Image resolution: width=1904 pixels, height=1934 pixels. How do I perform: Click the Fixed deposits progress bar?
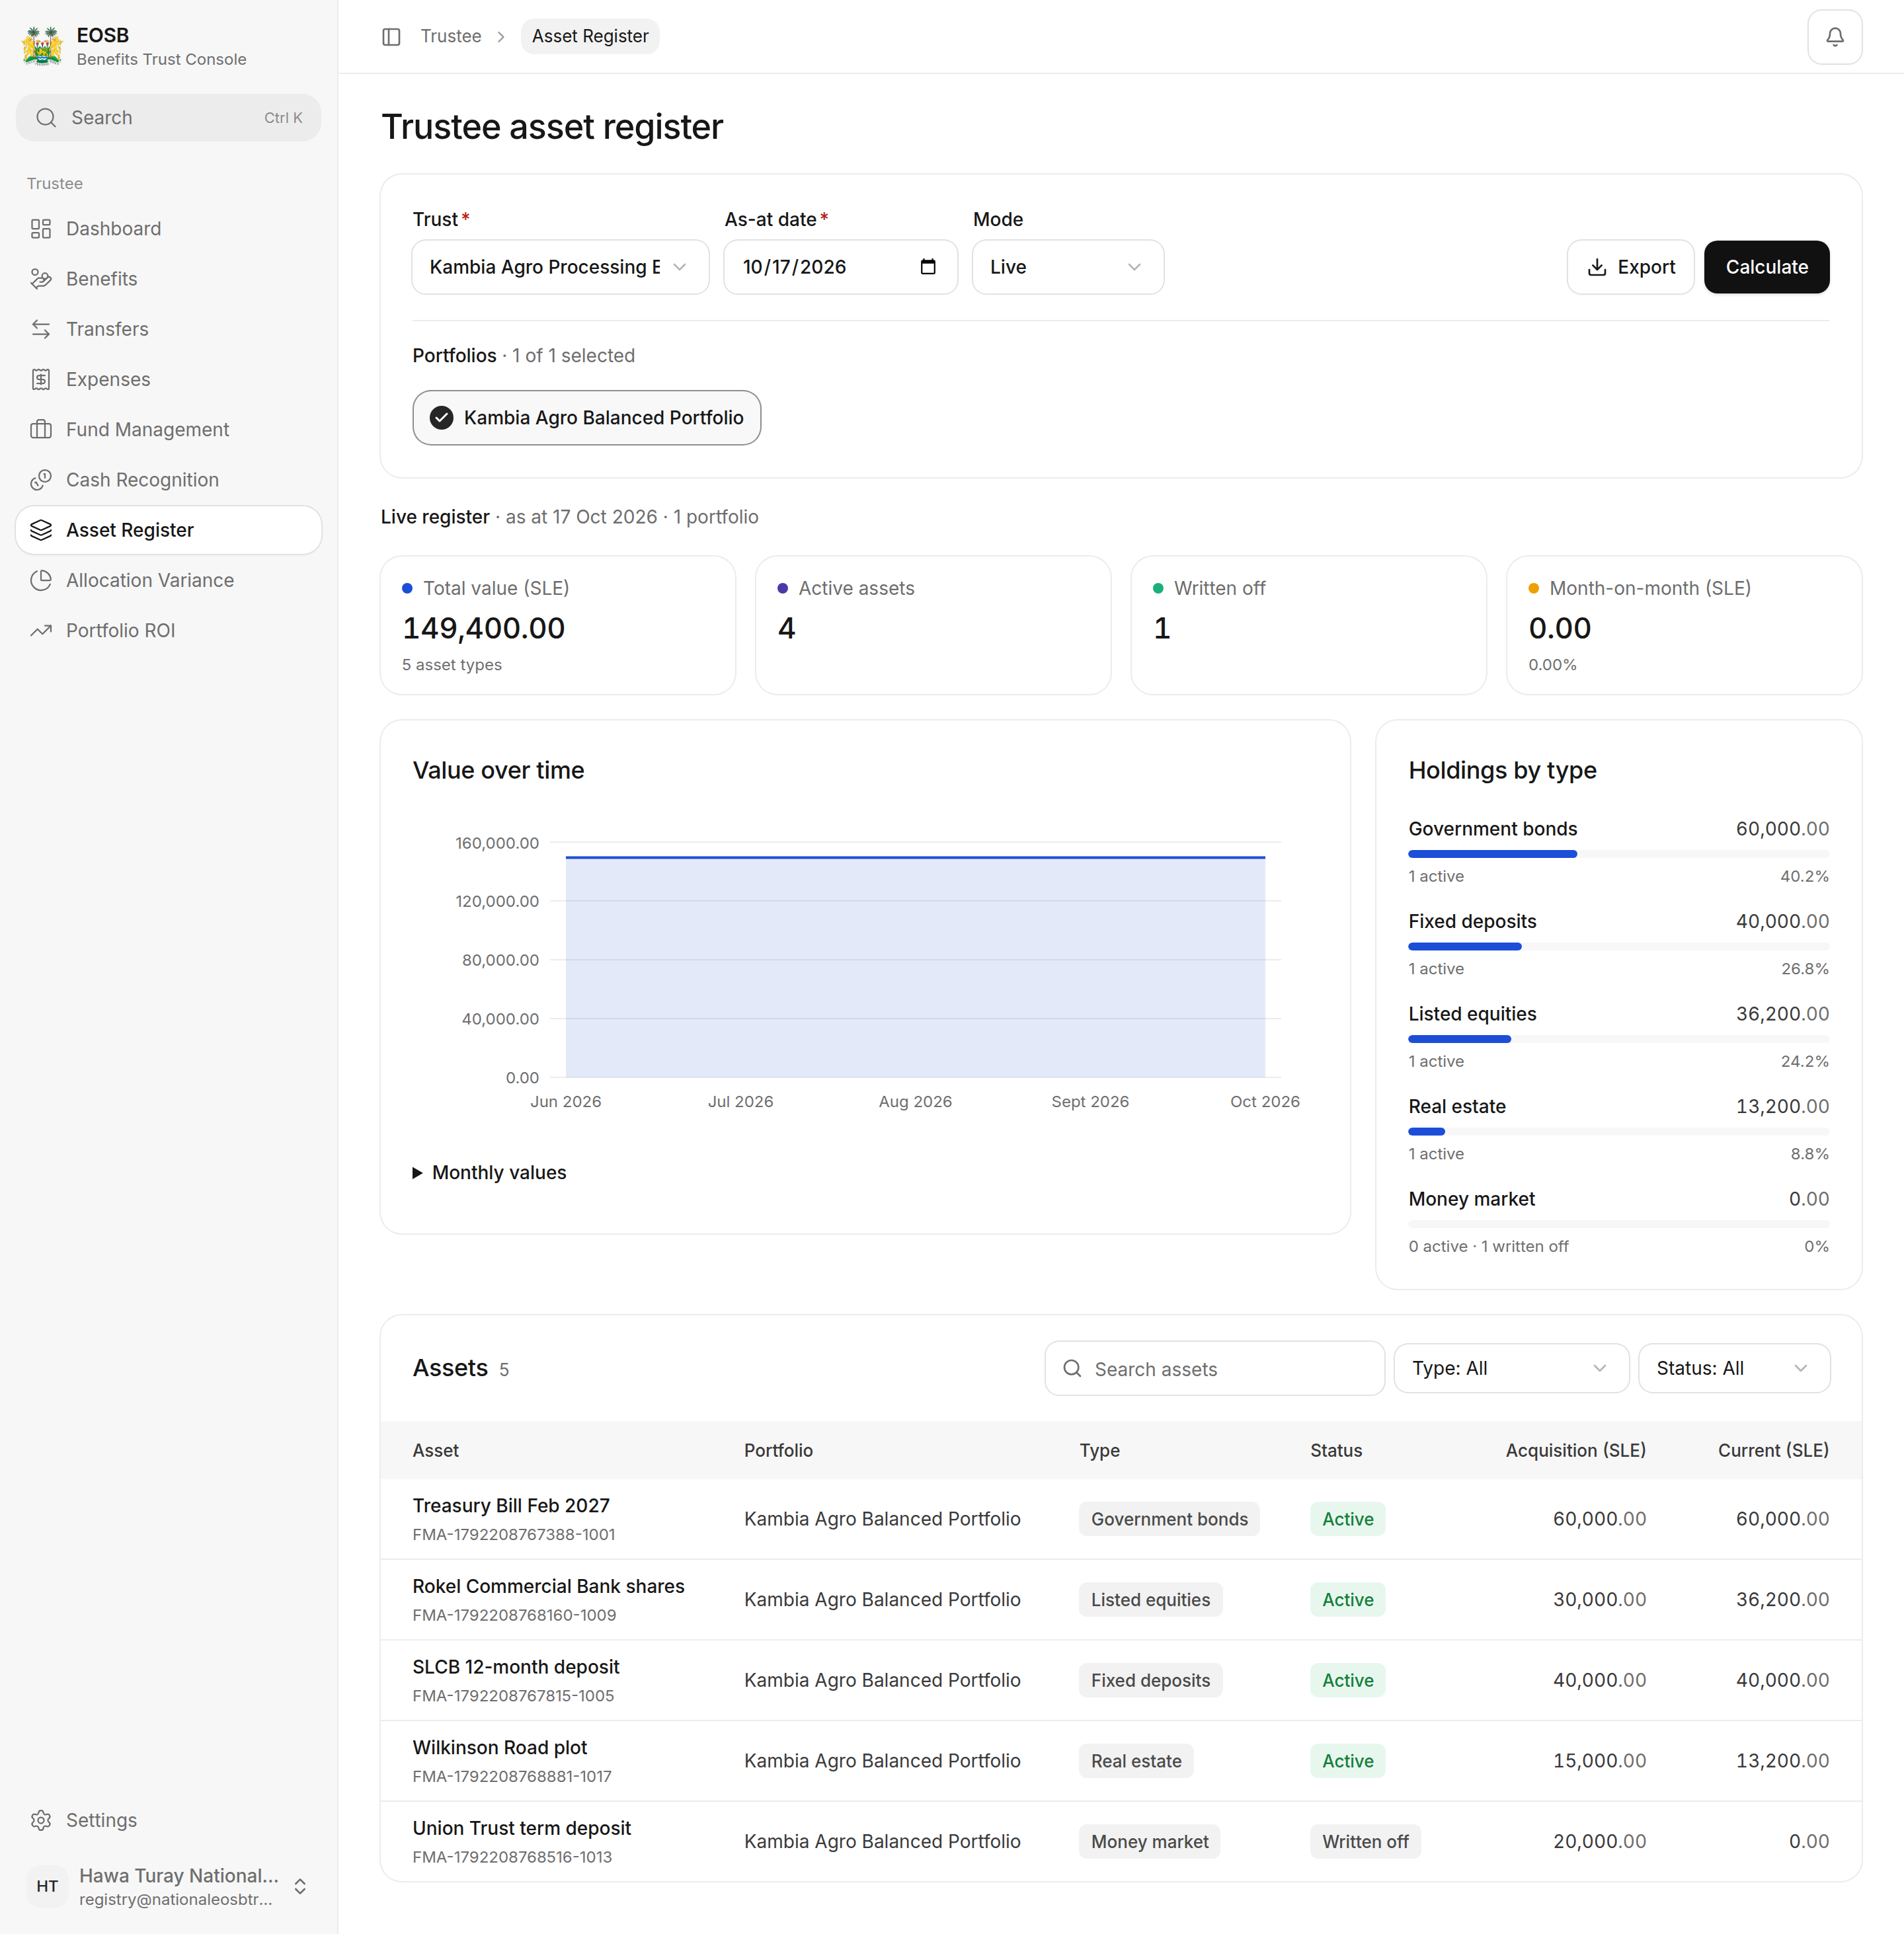point(1618,946)
